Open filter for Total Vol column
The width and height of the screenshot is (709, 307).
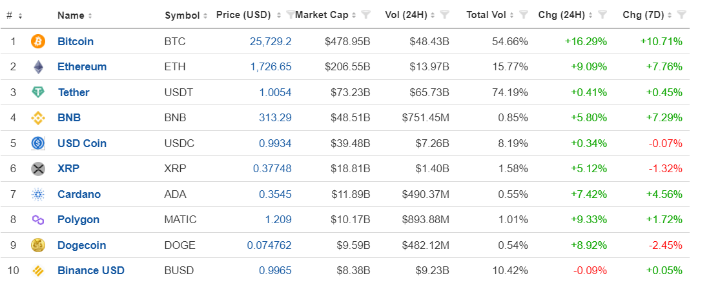[x=524, y=15]
